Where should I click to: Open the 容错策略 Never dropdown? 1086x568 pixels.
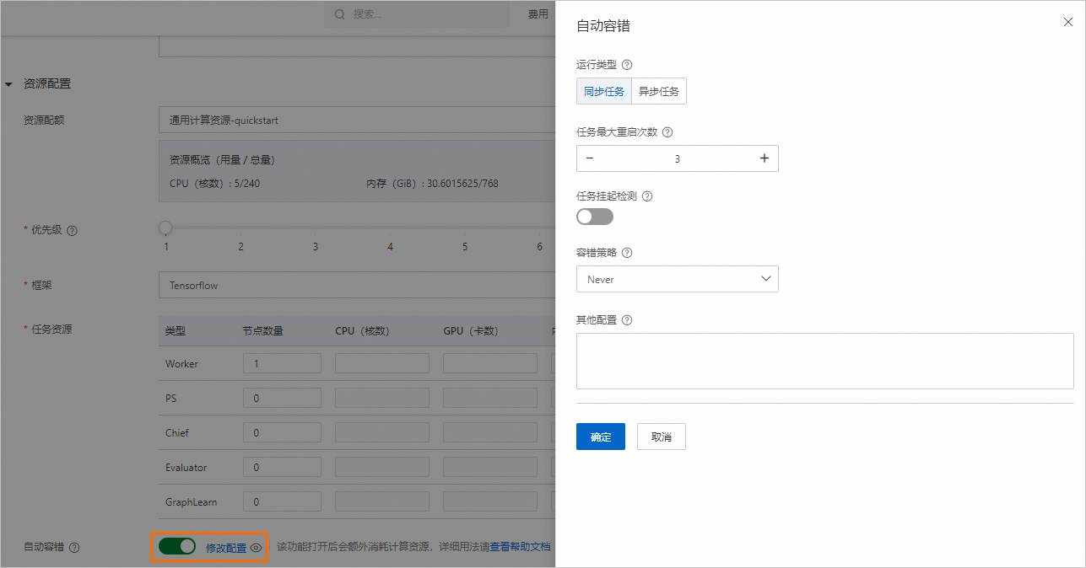click(678, 279)
